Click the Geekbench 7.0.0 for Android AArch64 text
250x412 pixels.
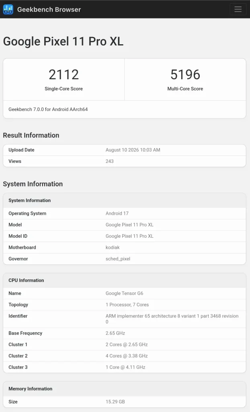tap(48, 109)
